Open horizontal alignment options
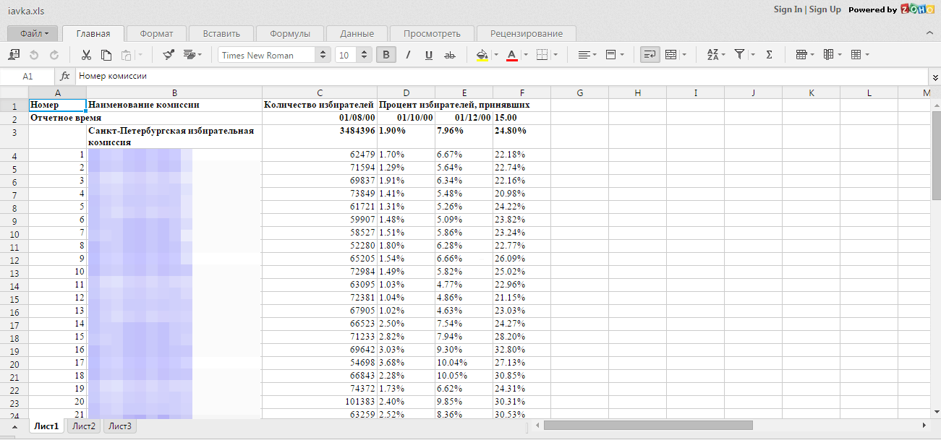This screenshot has height=440, width=941. click(x=587, y=55)
